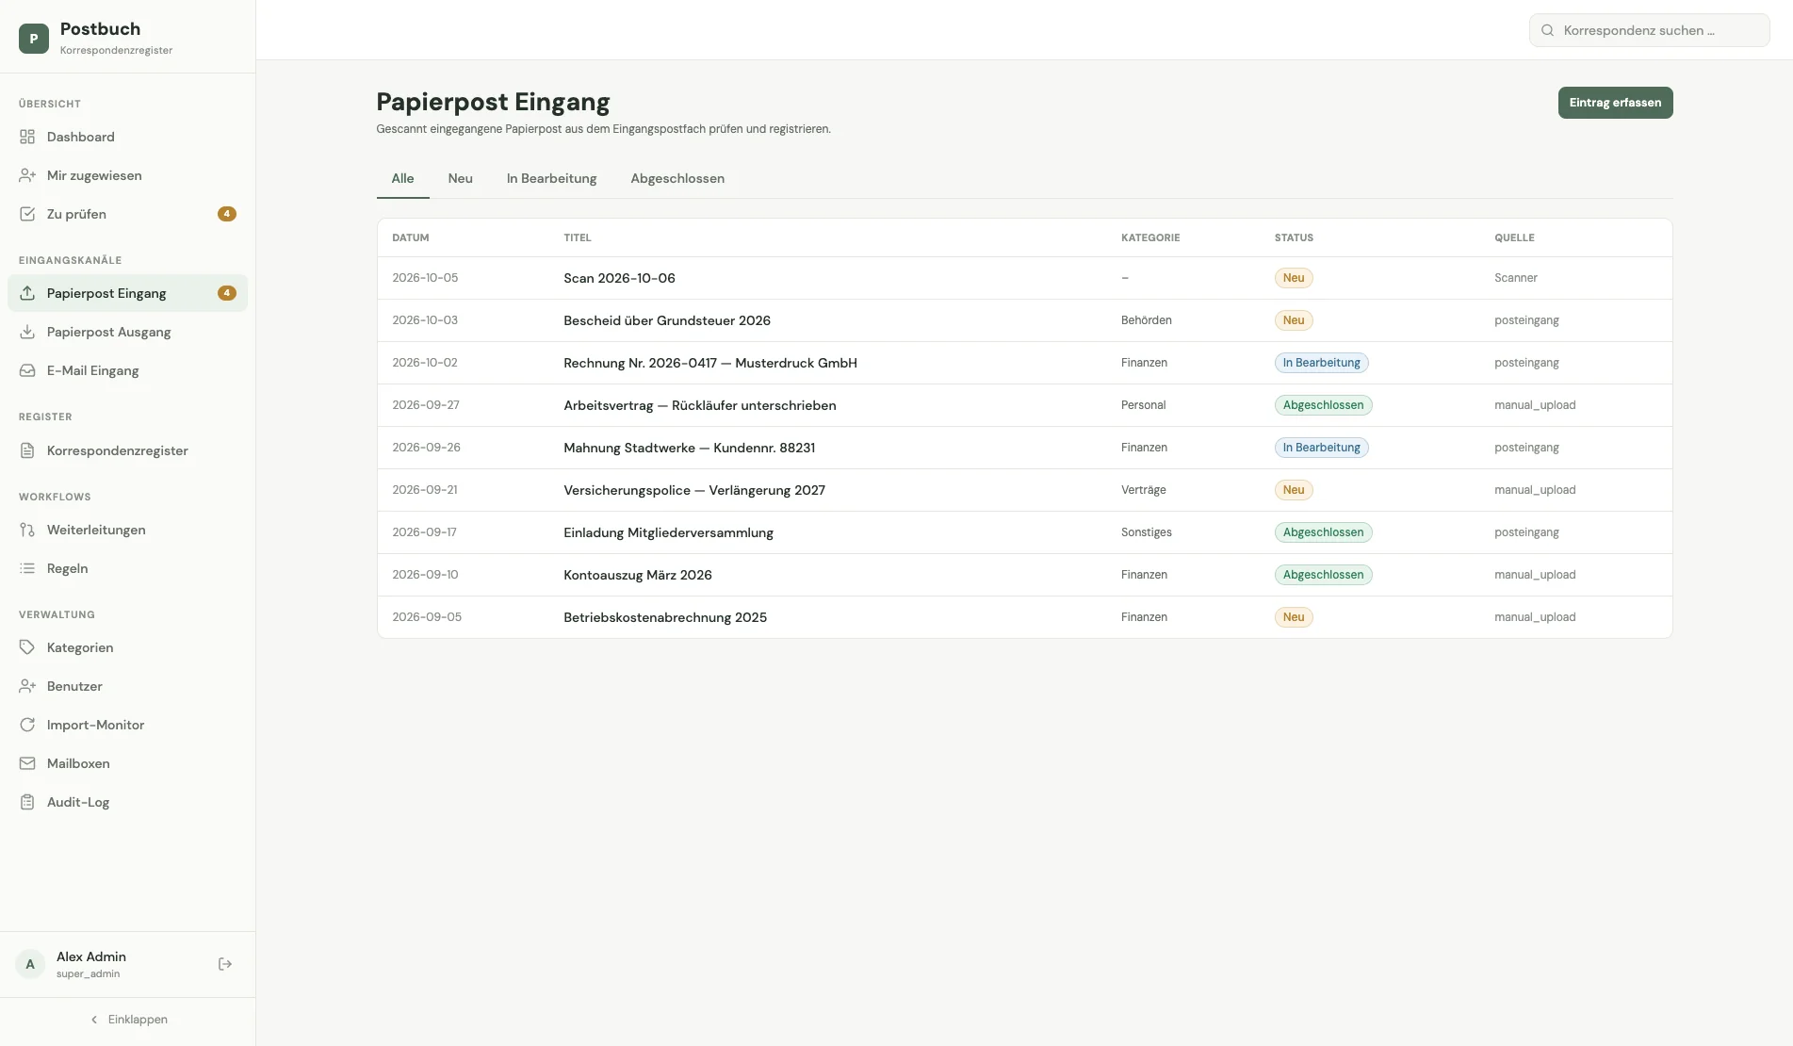Click the Mir zugewiesen person icon
The width and height of the screenshot is (1793, 1046).
pyautogui.click(x=27, y=175)
